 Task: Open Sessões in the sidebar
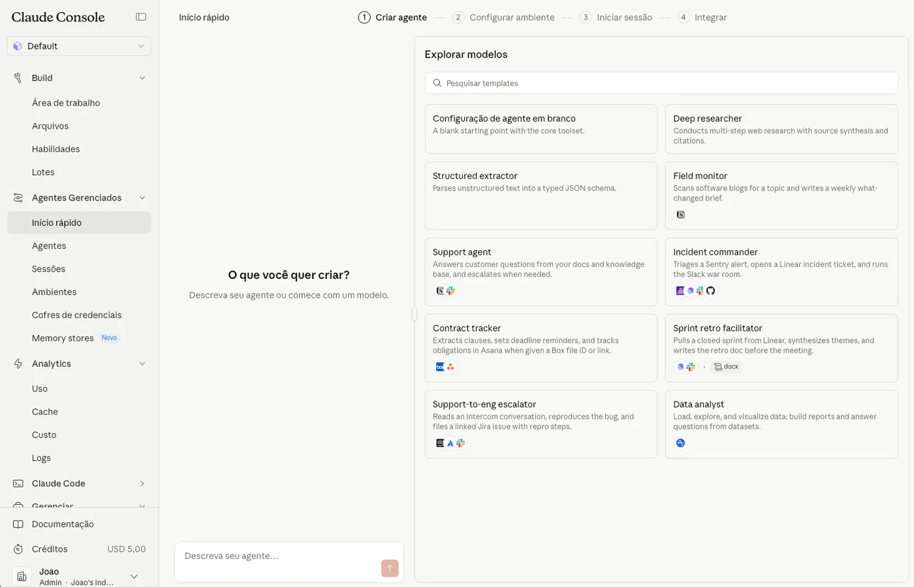click(79, 269)
